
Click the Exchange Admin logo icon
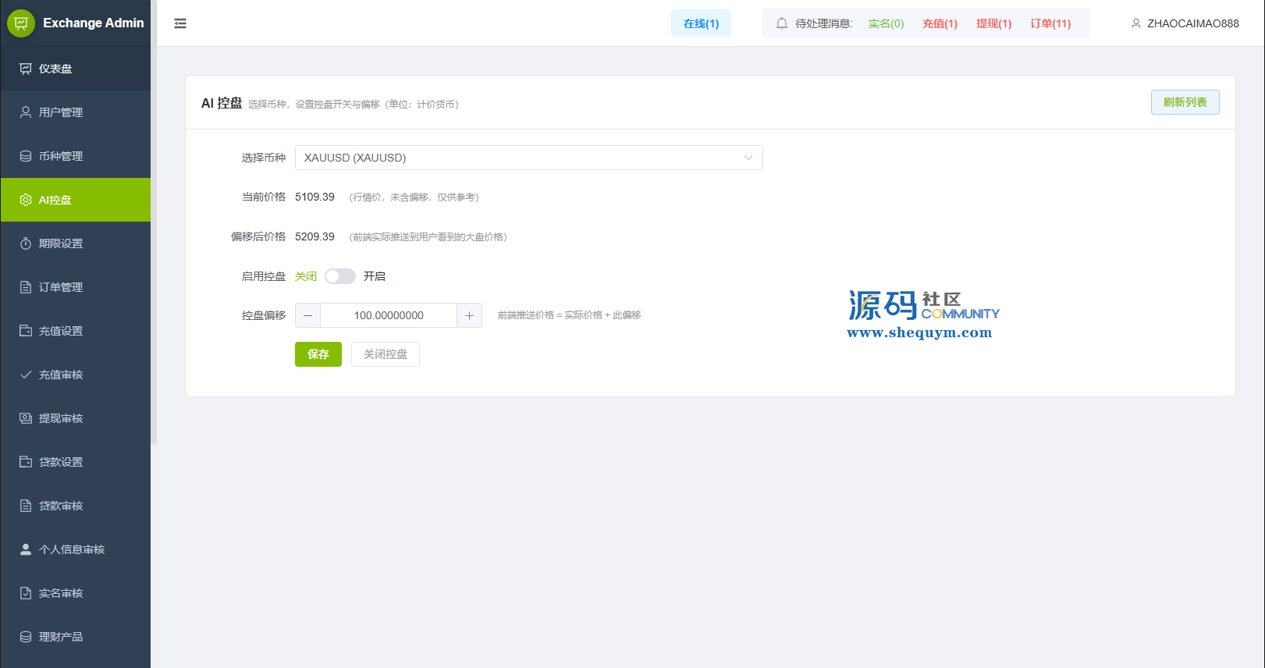click(21, 23)
